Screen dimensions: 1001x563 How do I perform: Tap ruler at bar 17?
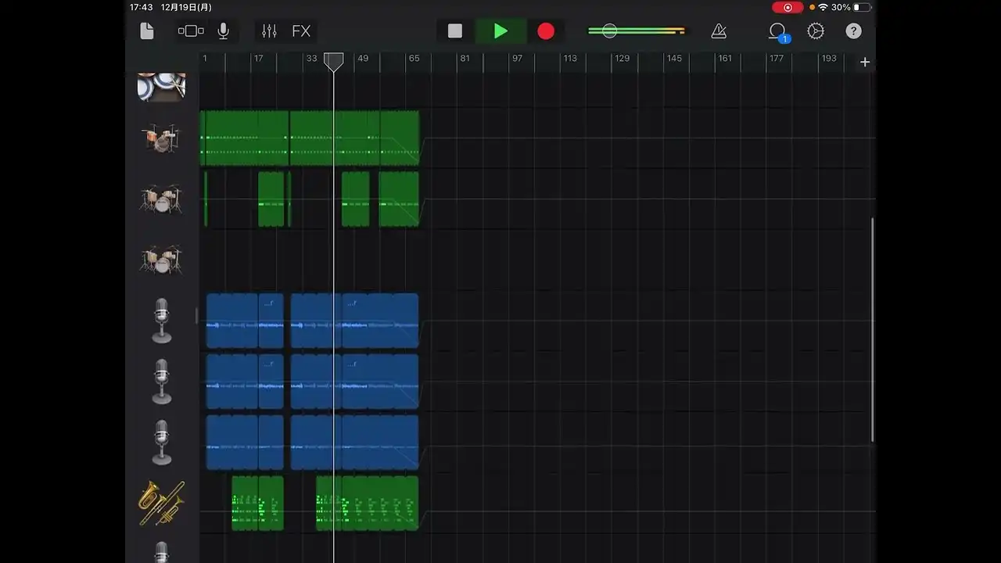click(x=258, y=59)
